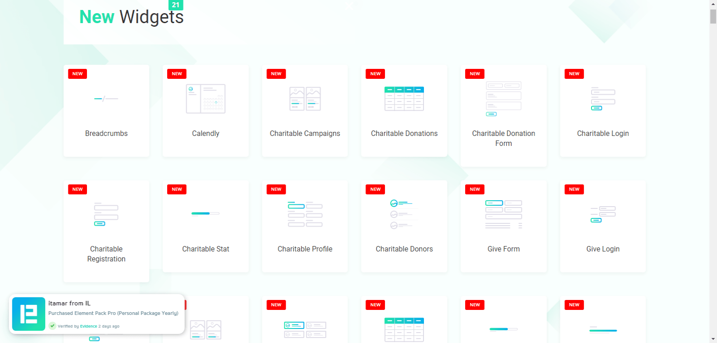The width and height of the screenshot is (717, 343).
Task: Click the Breadcrumbs widget icon
Action: tap(106, 98)
